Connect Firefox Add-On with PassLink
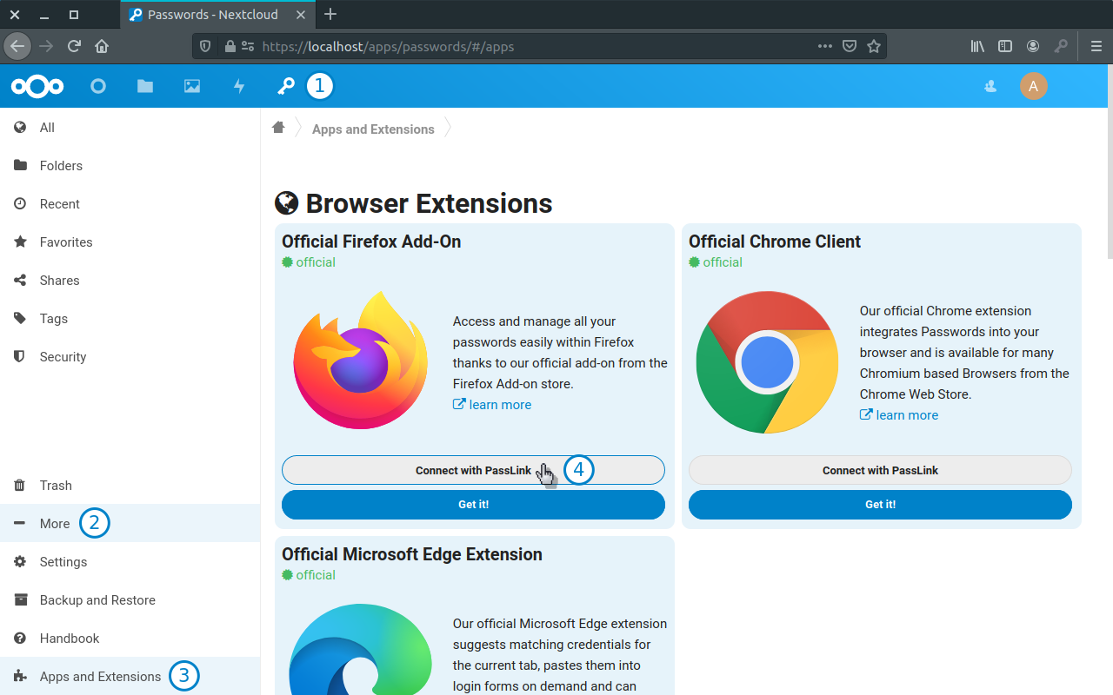Viewport: 1113px width, 695px height. coord(473,470)
